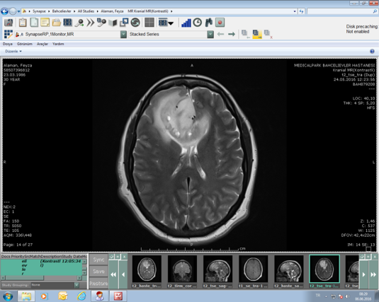Open the address bar history dropdown arrow
This screenshot has width=379, height=302.
point(295,11)
